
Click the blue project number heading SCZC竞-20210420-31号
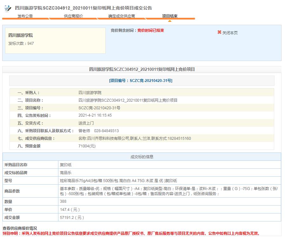coord(141,81)
